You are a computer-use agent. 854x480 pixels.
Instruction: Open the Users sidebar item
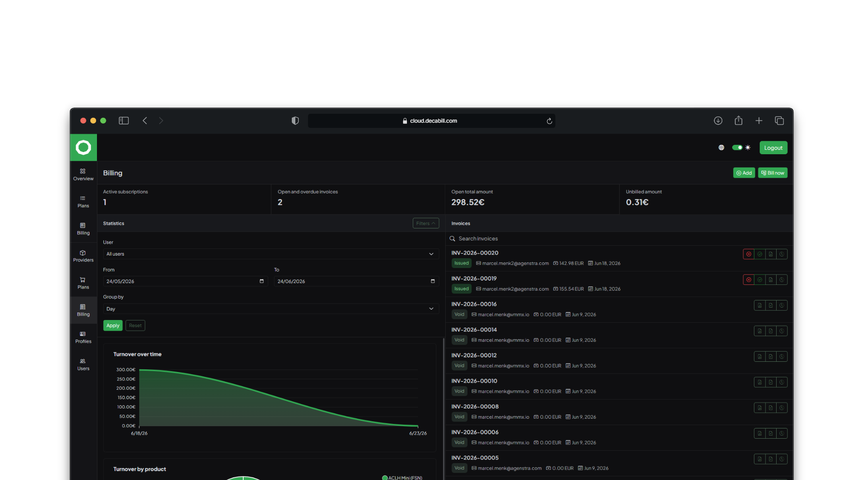(83, 364)
